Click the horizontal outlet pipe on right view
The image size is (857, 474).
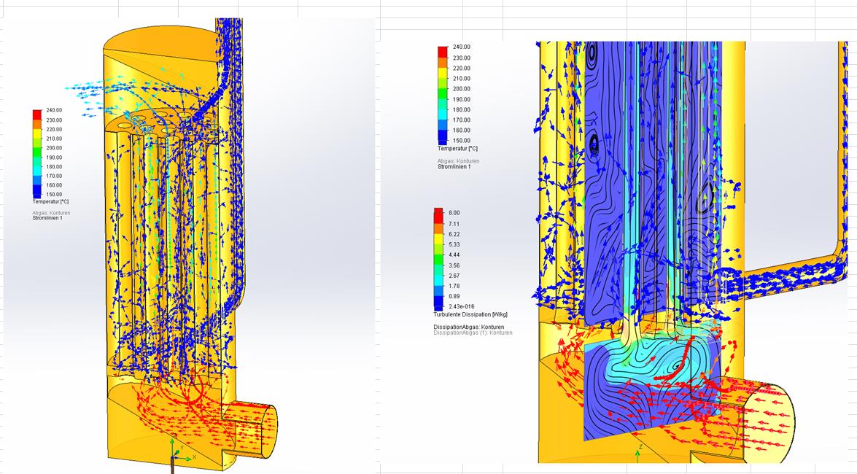coord(788,276)
